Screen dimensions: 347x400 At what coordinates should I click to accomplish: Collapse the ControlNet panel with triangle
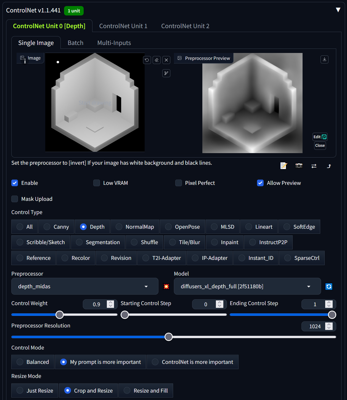(x=338, y=10)
